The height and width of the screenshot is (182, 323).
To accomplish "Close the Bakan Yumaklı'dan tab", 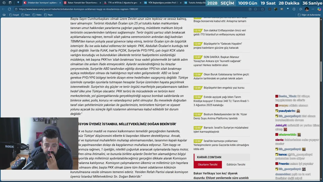I will [100, 3].
